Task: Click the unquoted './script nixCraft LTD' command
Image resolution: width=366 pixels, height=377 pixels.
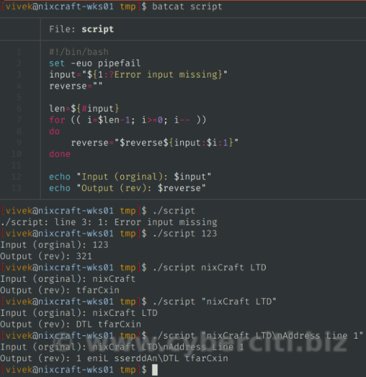Action: (x=209, y=267)
